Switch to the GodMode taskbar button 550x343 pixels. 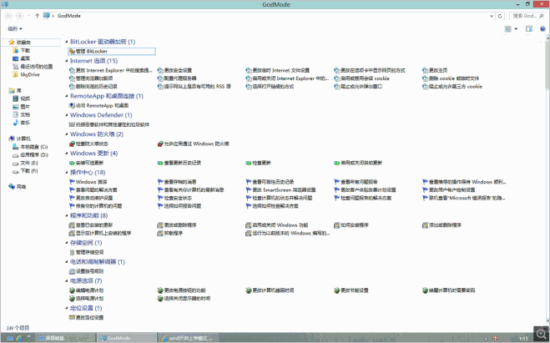[126, 338]
